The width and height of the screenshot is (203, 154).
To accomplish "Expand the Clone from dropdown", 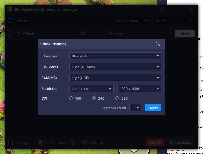I will (115, 56).
